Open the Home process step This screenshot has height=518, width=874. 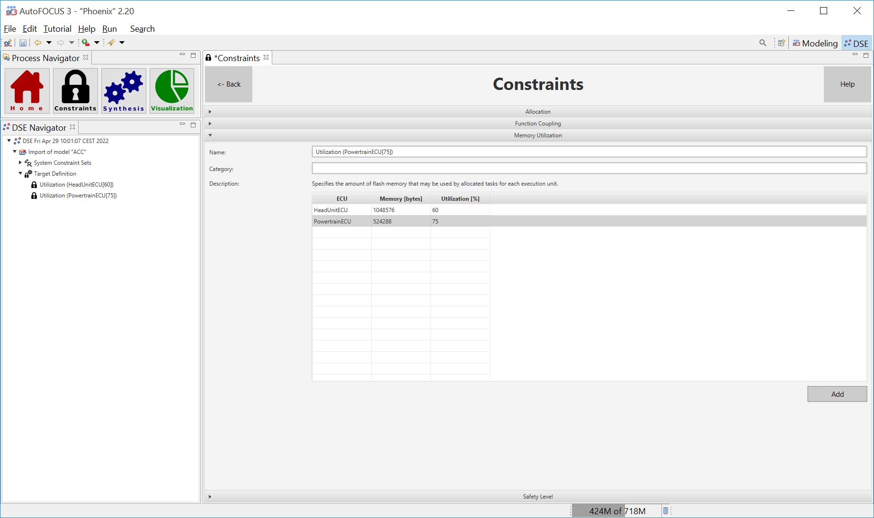(x=27, y=91)
